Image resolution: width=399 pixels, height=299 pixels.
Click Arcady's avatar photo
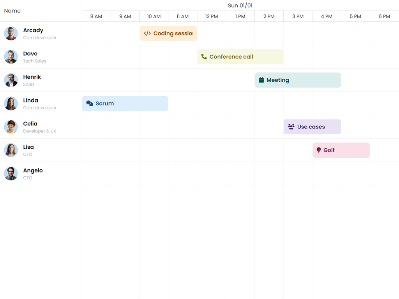tap(11, 33)
